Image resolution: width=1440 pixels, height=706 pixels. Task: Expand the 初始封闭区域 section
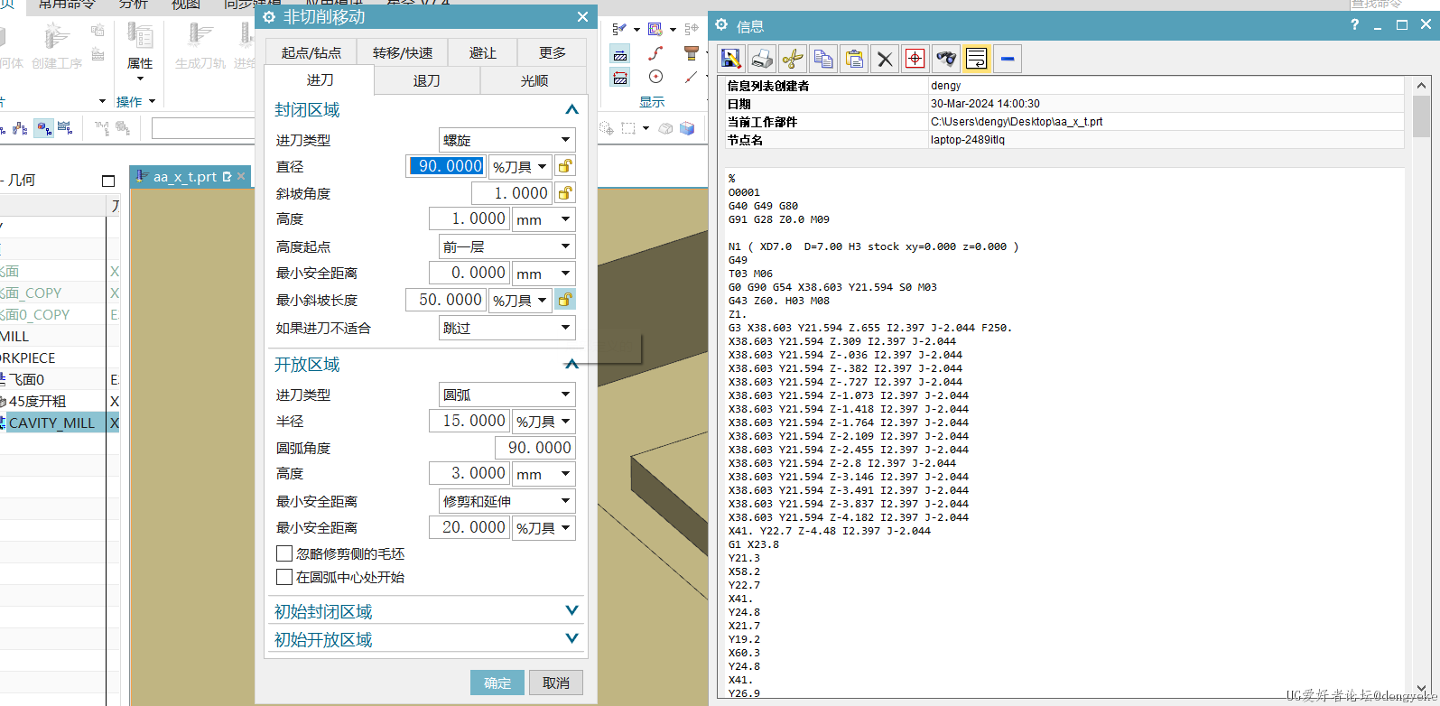[571, 610]
